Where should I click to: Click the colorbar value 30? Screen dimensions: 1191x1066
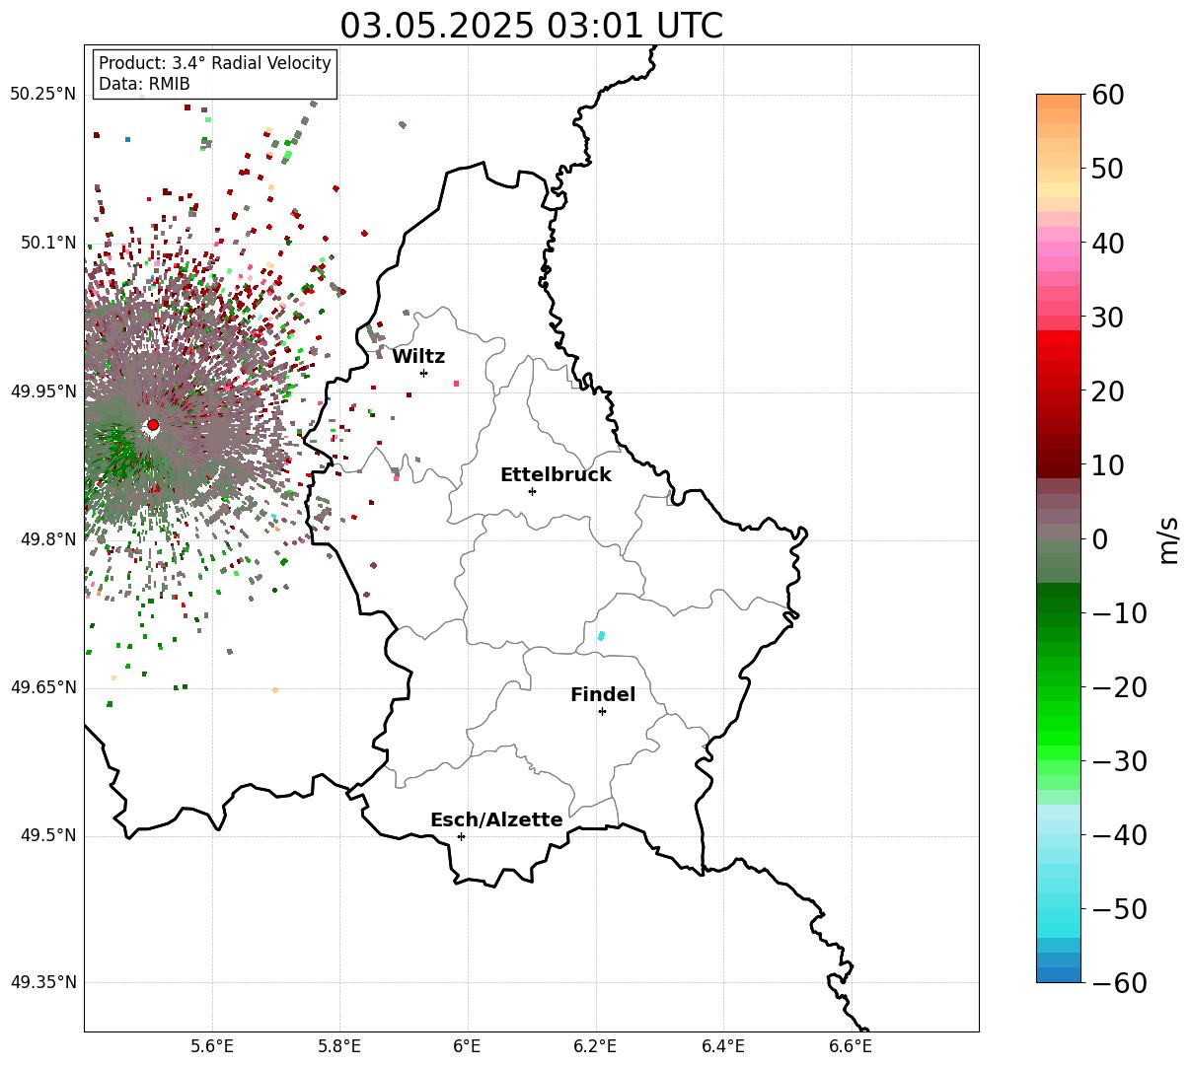click(x=1107, y=318)
